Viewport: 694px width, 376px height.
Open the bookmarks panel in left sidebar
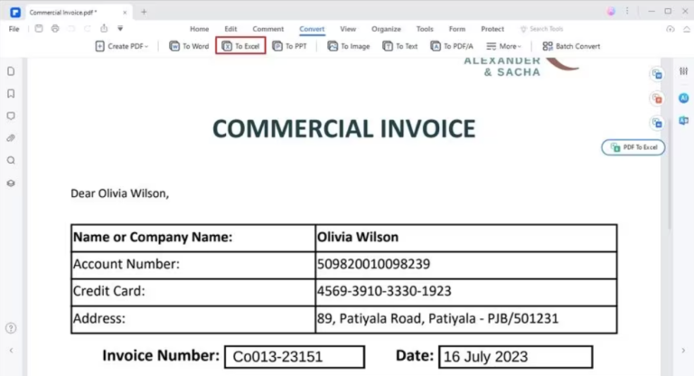click(x=11, y=93)
